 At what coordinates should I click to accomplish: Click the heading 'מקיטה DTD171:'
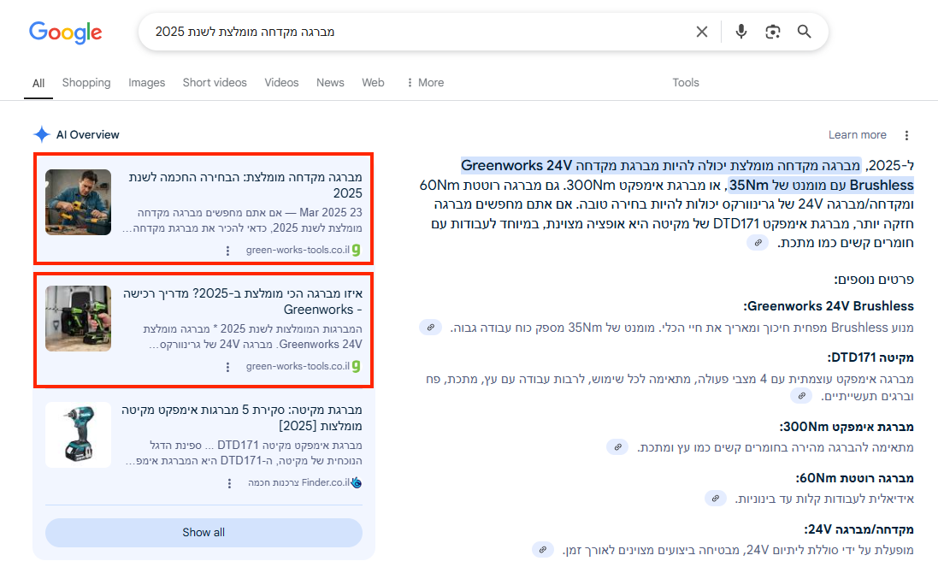(x=870, y=357)
